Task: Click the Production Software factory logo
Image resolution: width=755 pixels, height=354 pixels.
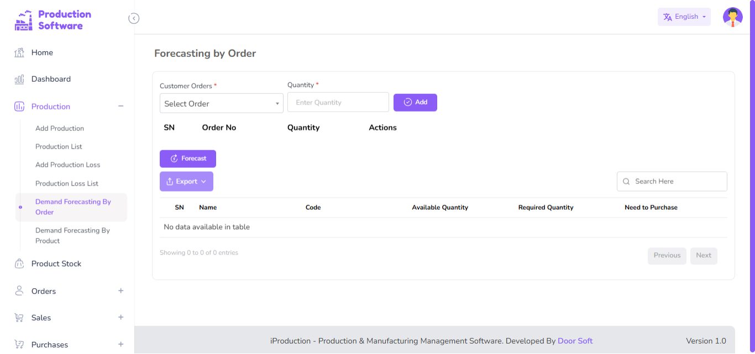Action: click(x=23, y=20)
